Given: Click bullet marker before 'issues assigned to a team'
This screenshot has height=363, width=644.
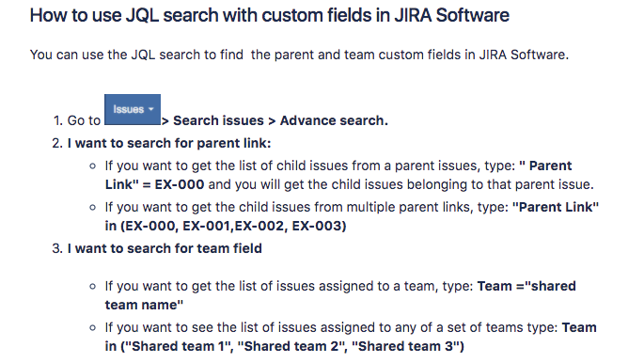Looking at the screenshot, I should [x=92, y=287].
